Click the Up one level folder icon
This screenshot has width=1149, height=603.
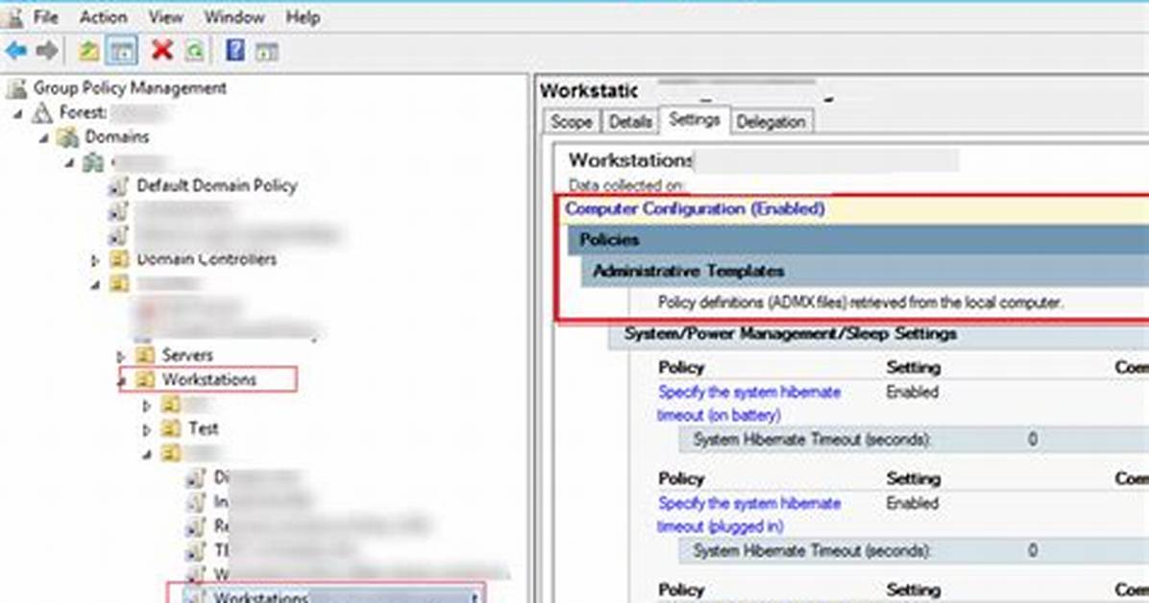pos(89,51)
